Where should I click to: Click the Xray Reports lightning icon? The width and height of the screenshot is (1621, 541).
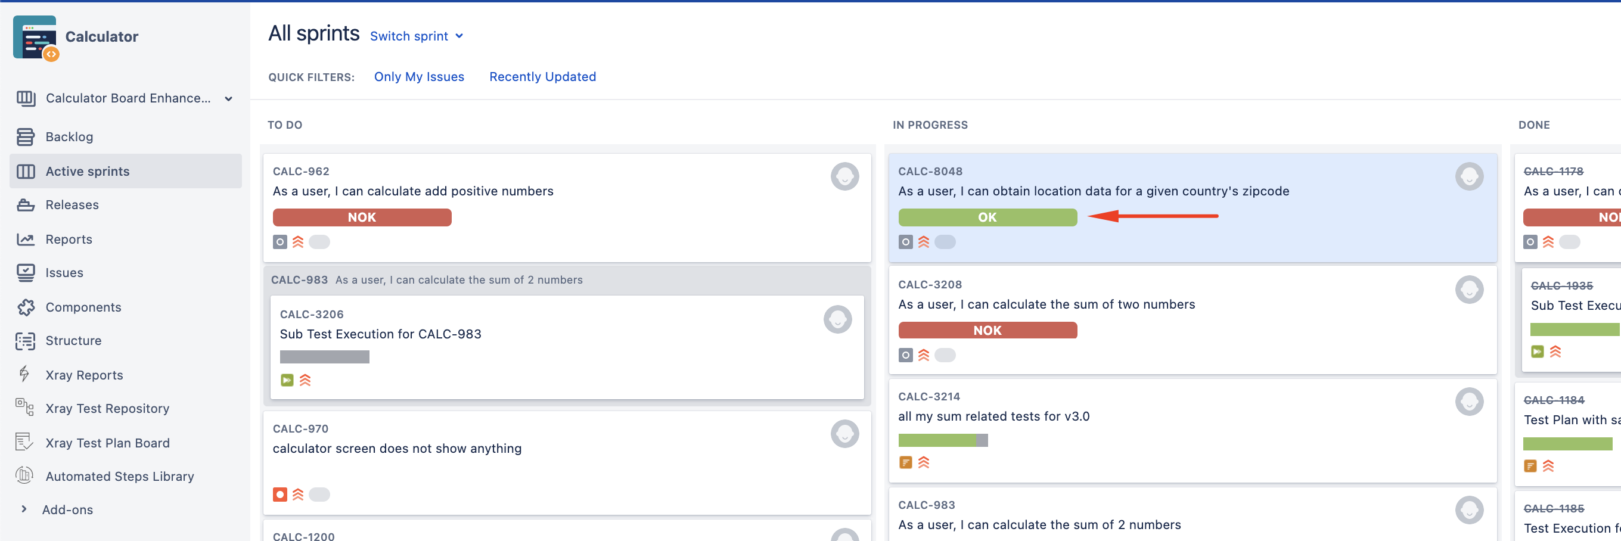24,374
